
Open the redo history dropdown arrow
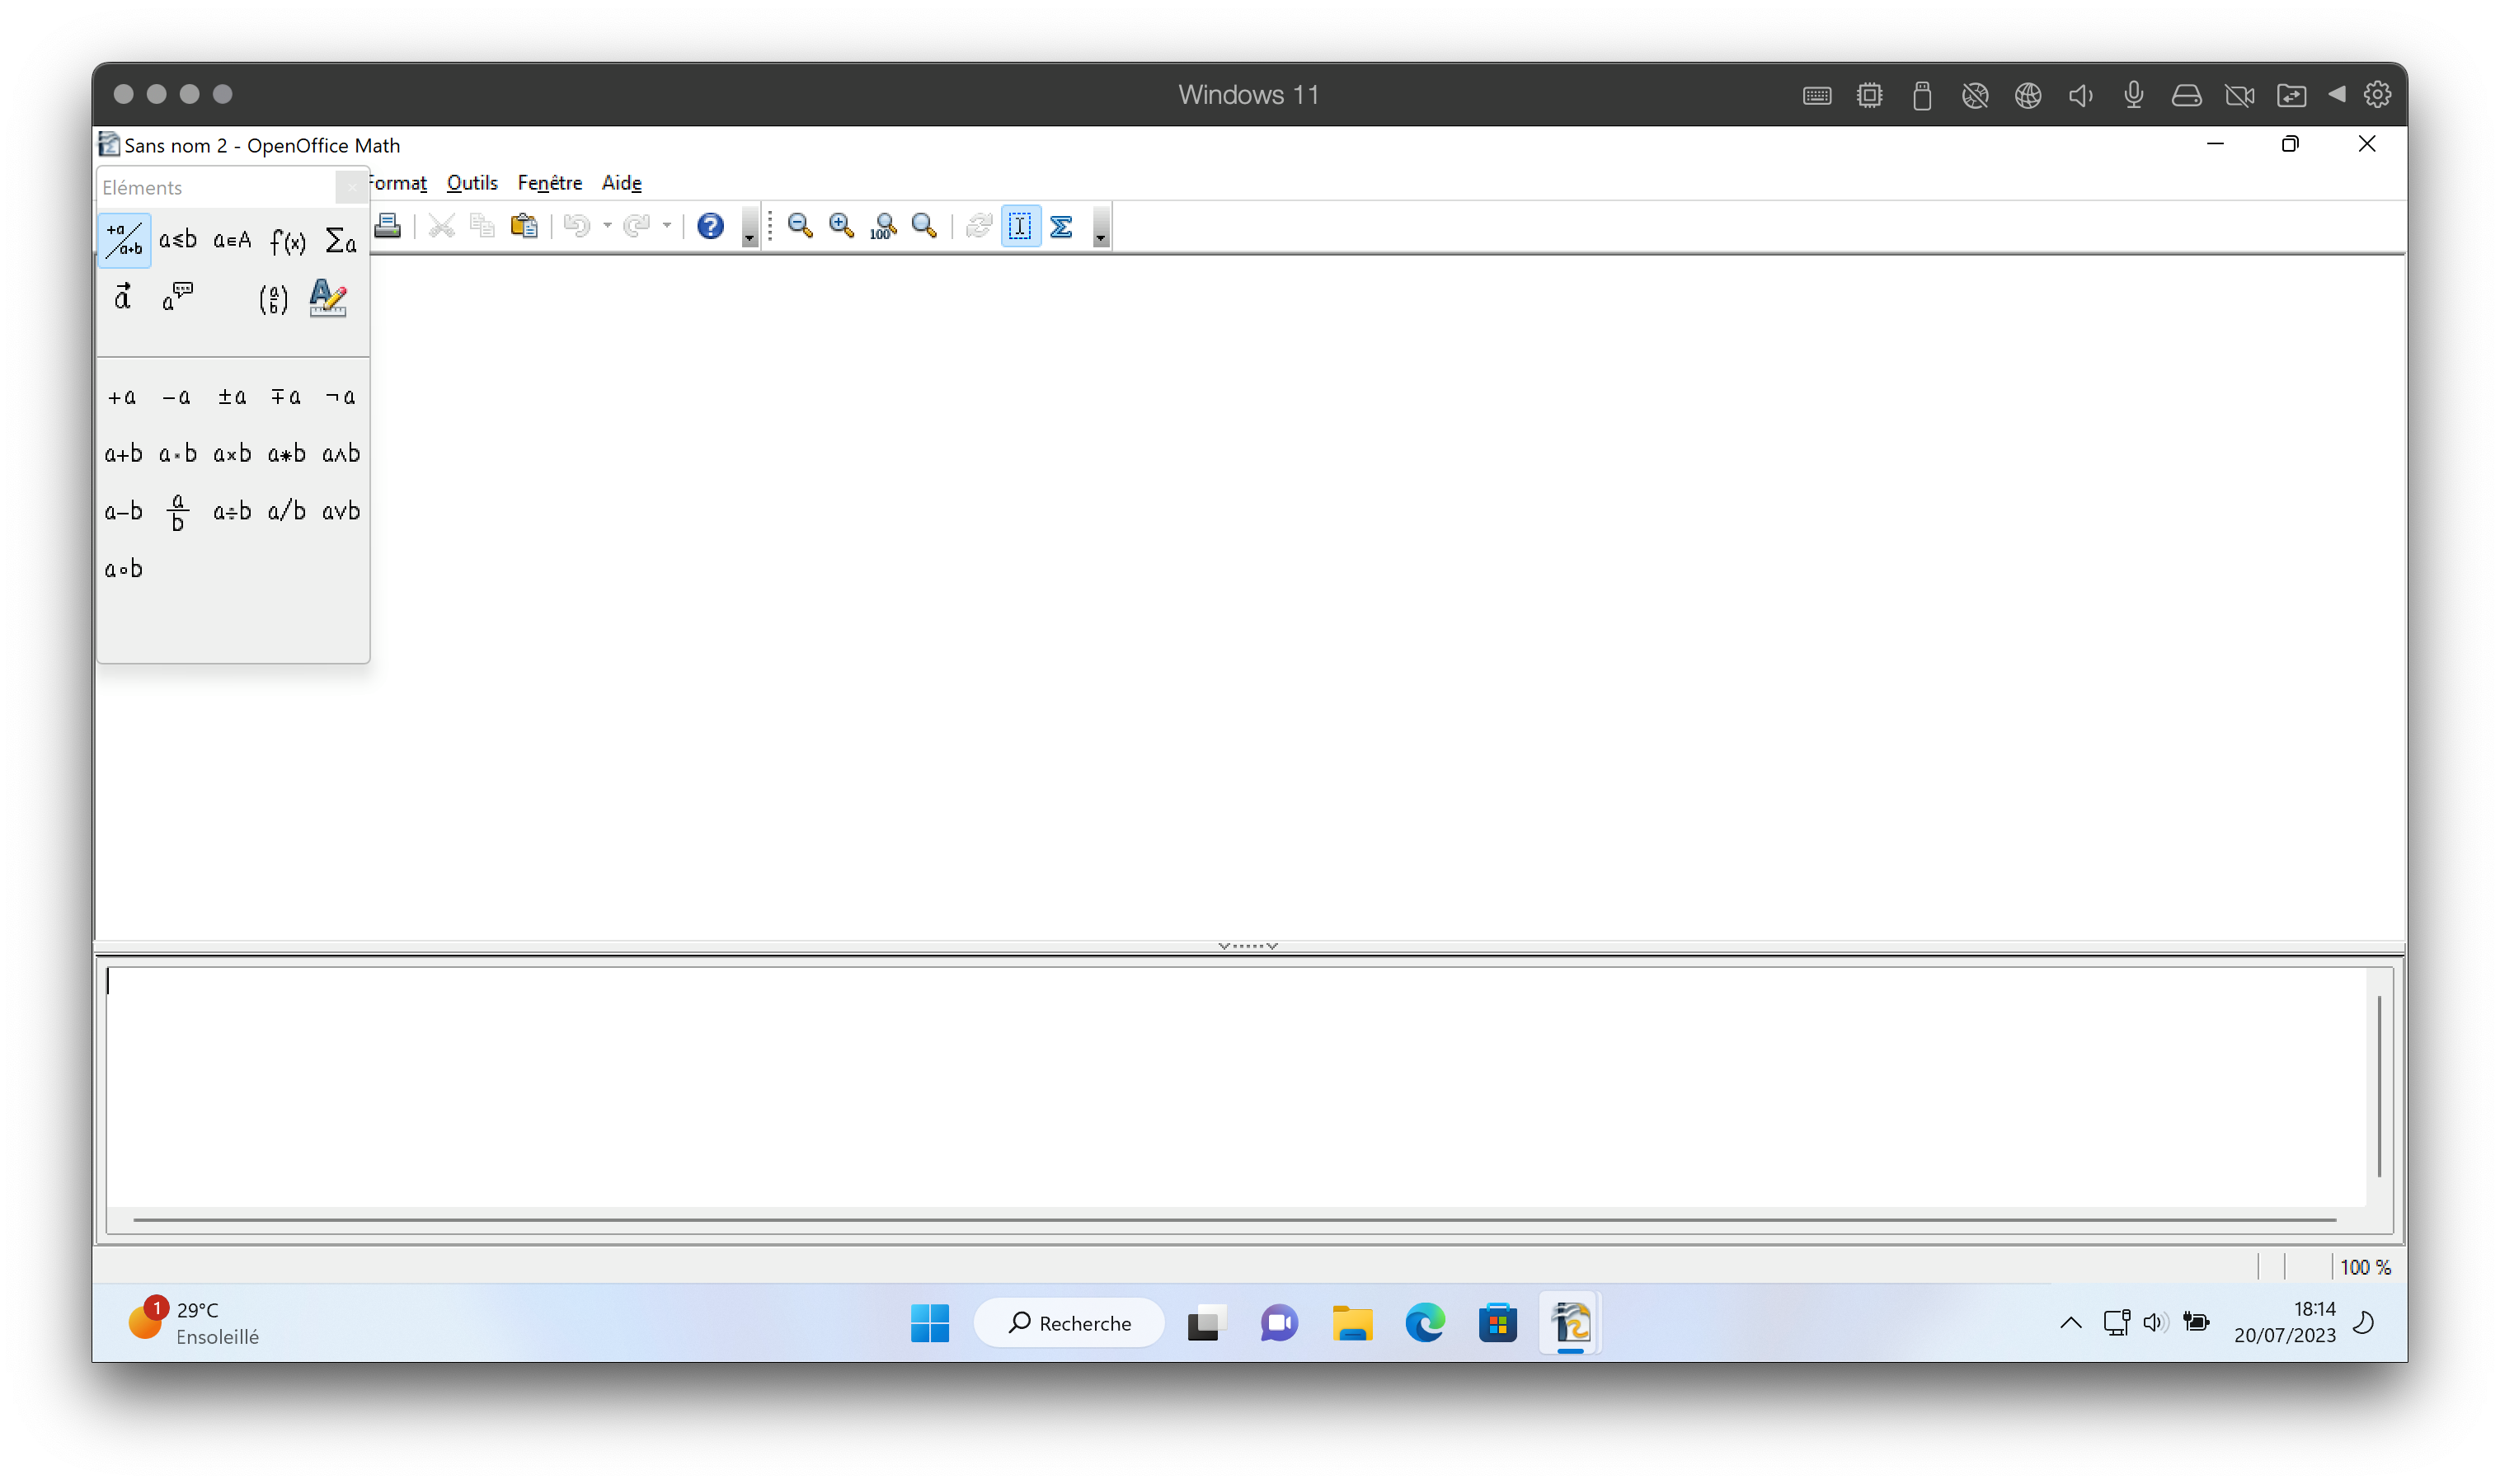pyautogui.click(x=667, y=226)
